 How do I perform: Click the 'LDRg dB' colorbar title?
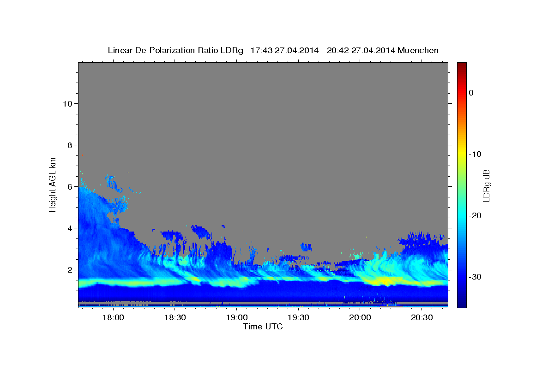pyautogui.click(x=486, y=184)
